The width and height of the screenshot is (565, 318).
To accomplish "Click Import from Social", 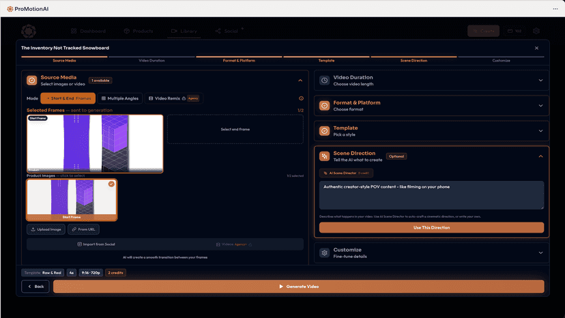I will click(x=96, y=244).
